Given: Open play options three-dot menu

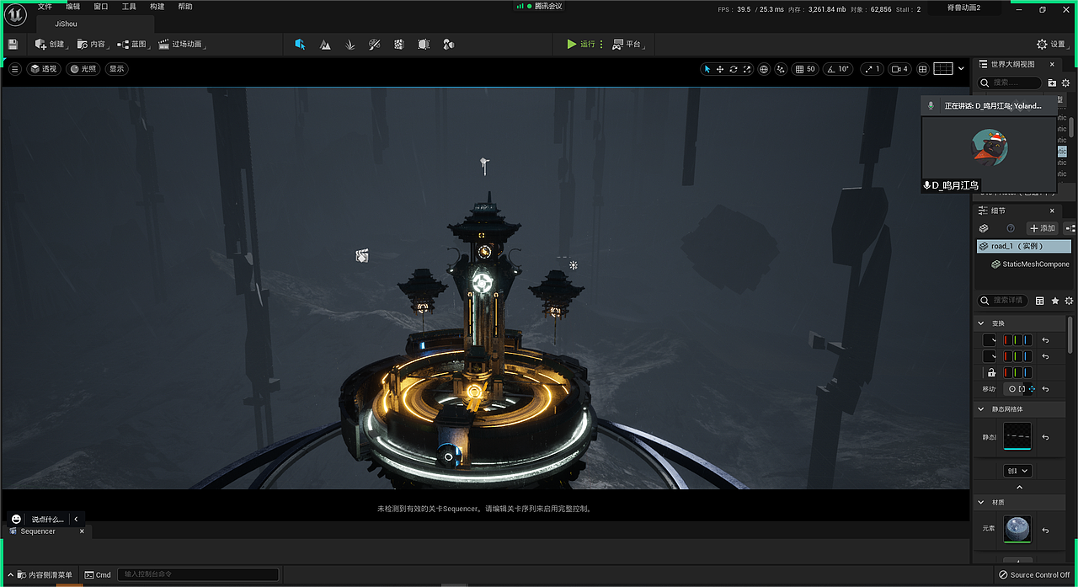Looking at the screenshot, I should click(601, 44).
